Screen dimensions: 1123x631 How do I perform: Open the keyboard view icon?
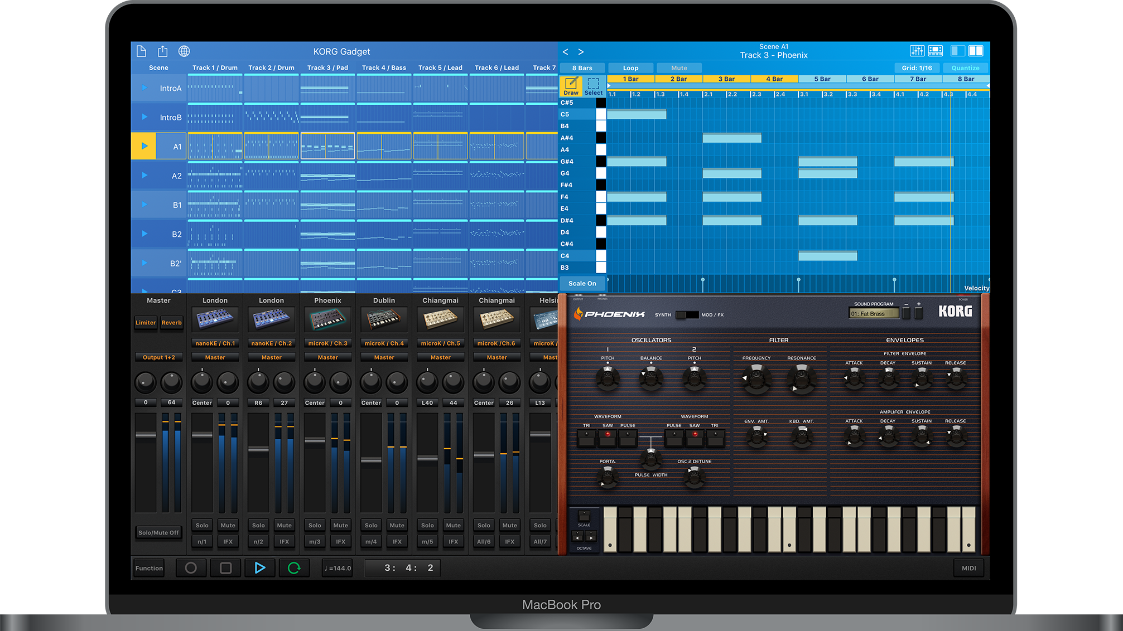[x=936, y=51]
